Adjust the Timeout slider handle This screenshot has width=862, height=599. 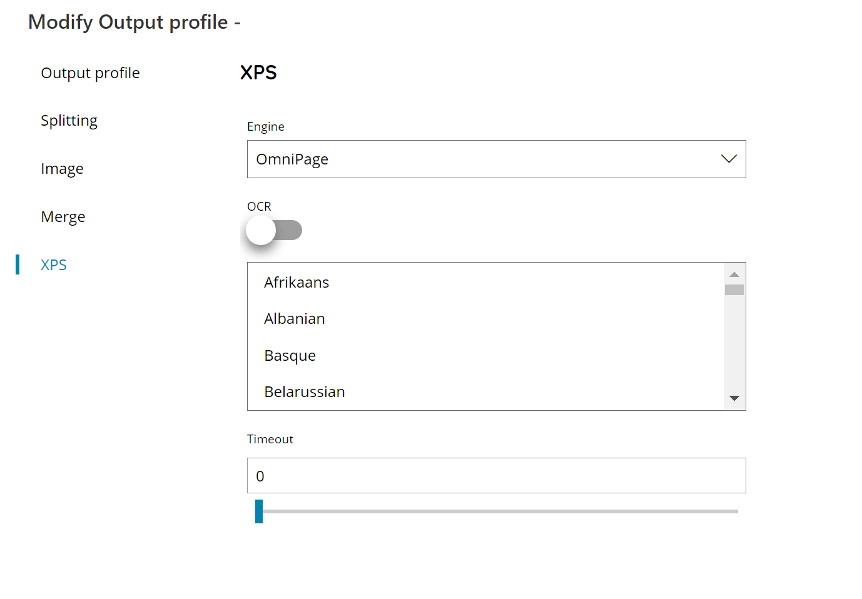[x=259, y=511]
